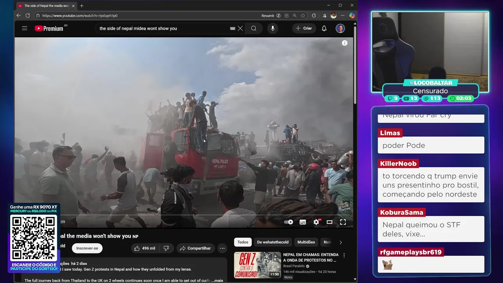Click rfgameplaysbr619 chat username
The width and height of the screenshot is (503, 283).
pyautogui.click(x=411, y=252)
